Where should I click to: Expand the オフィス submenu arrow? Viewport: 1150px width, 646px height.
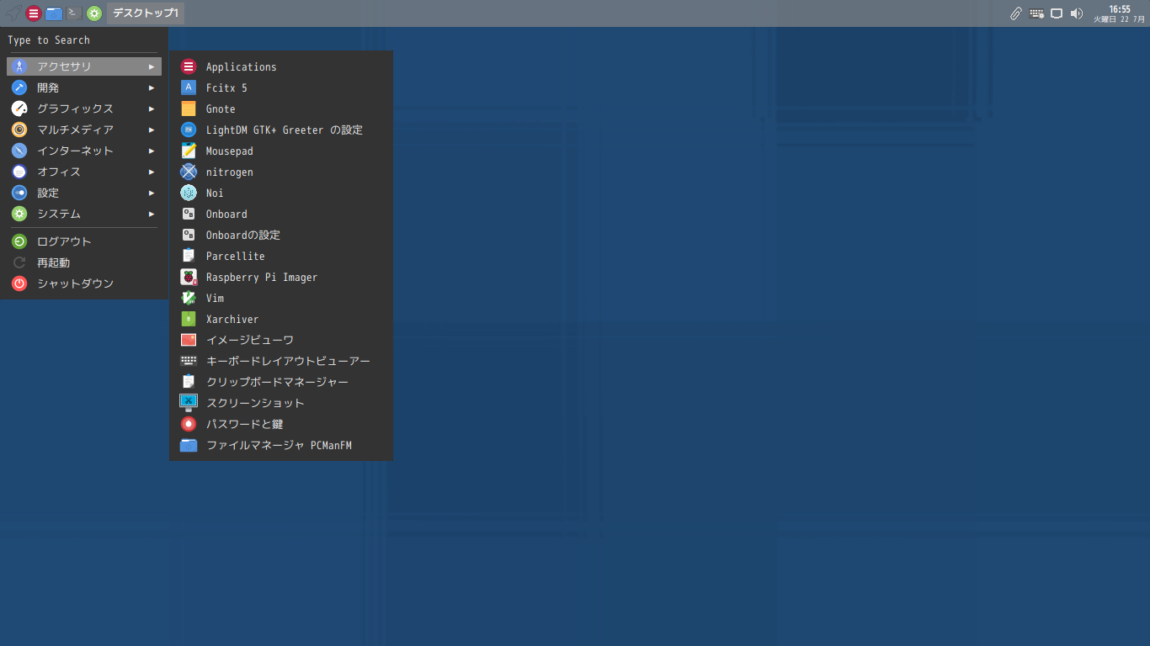pos(152,172)
